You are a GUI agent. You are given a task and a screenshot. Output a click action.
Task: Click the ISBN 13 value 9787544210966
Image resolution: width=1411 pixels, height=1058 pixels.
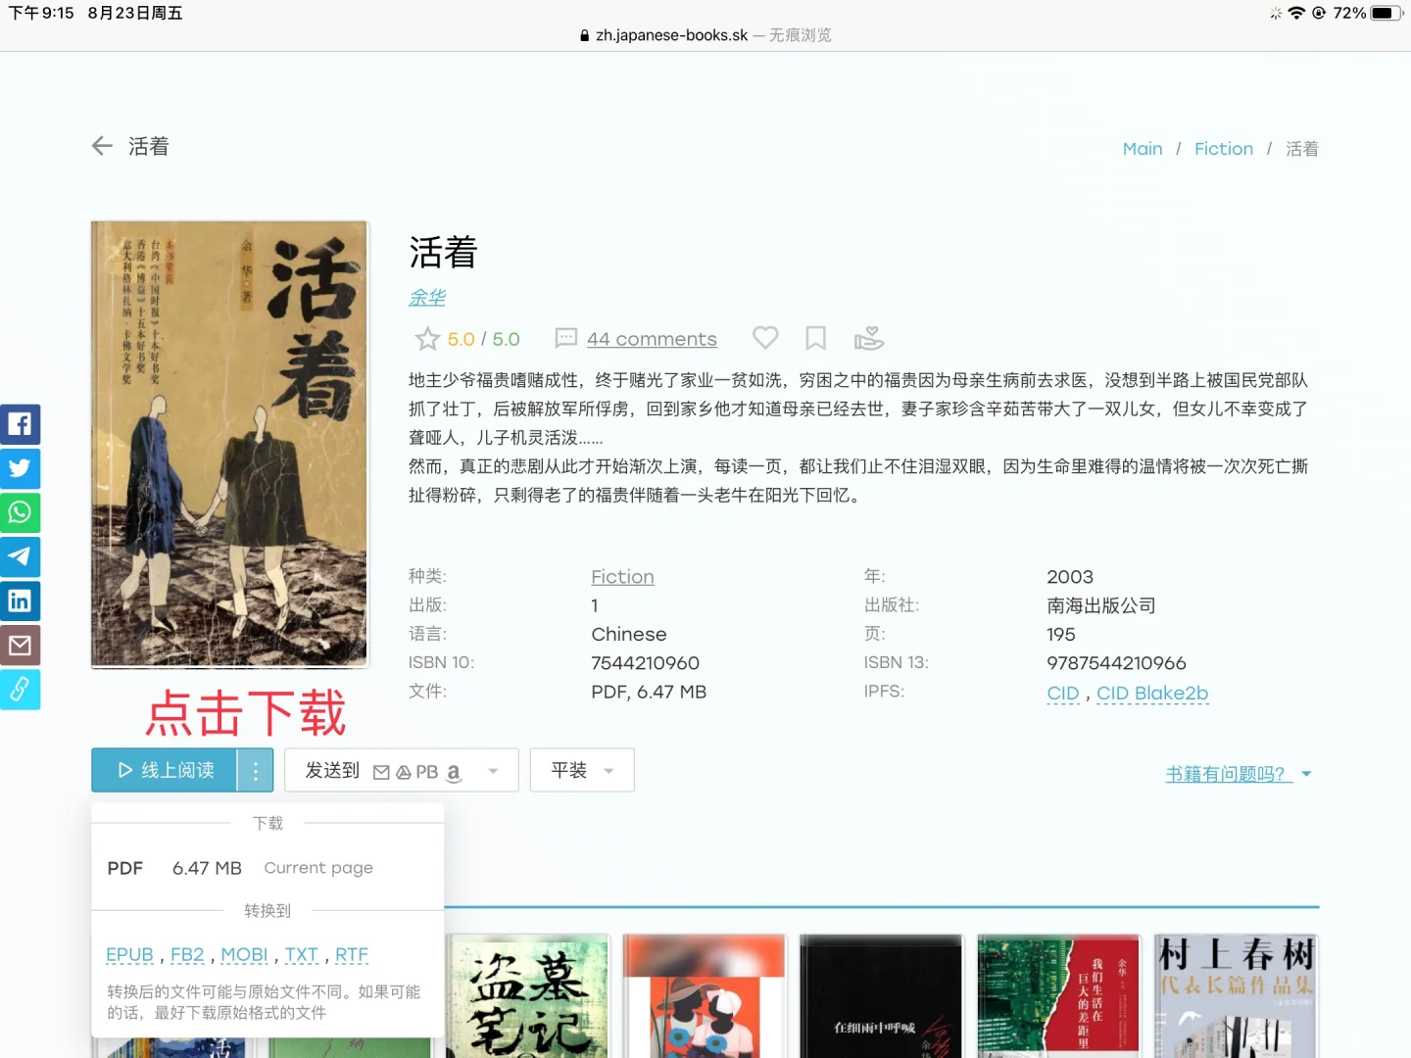click(x=1116, y=663)
